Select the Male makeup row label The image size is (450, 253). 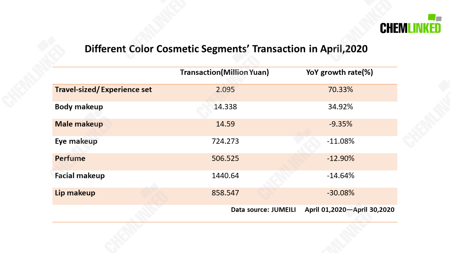click(79, 124)
